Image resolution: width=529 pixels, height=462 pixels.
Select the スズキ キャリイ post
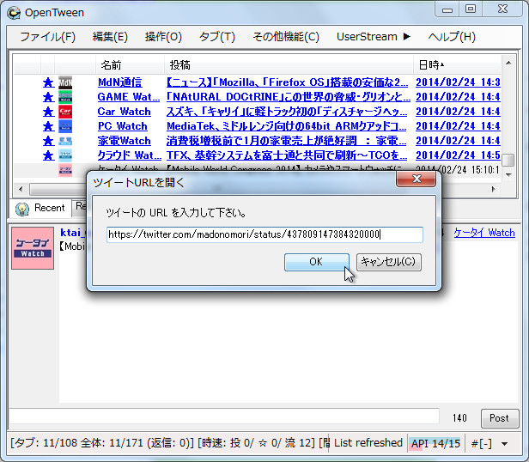coord(287,112)
